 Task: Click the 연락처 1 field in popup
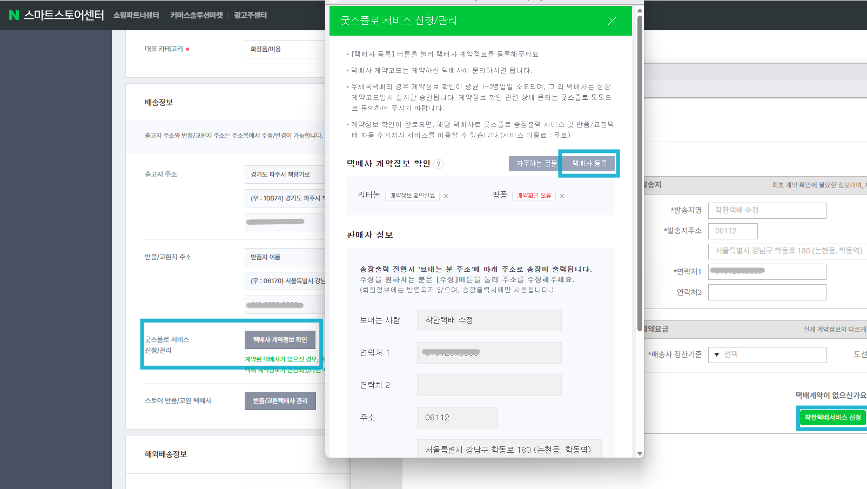(489, 353)
